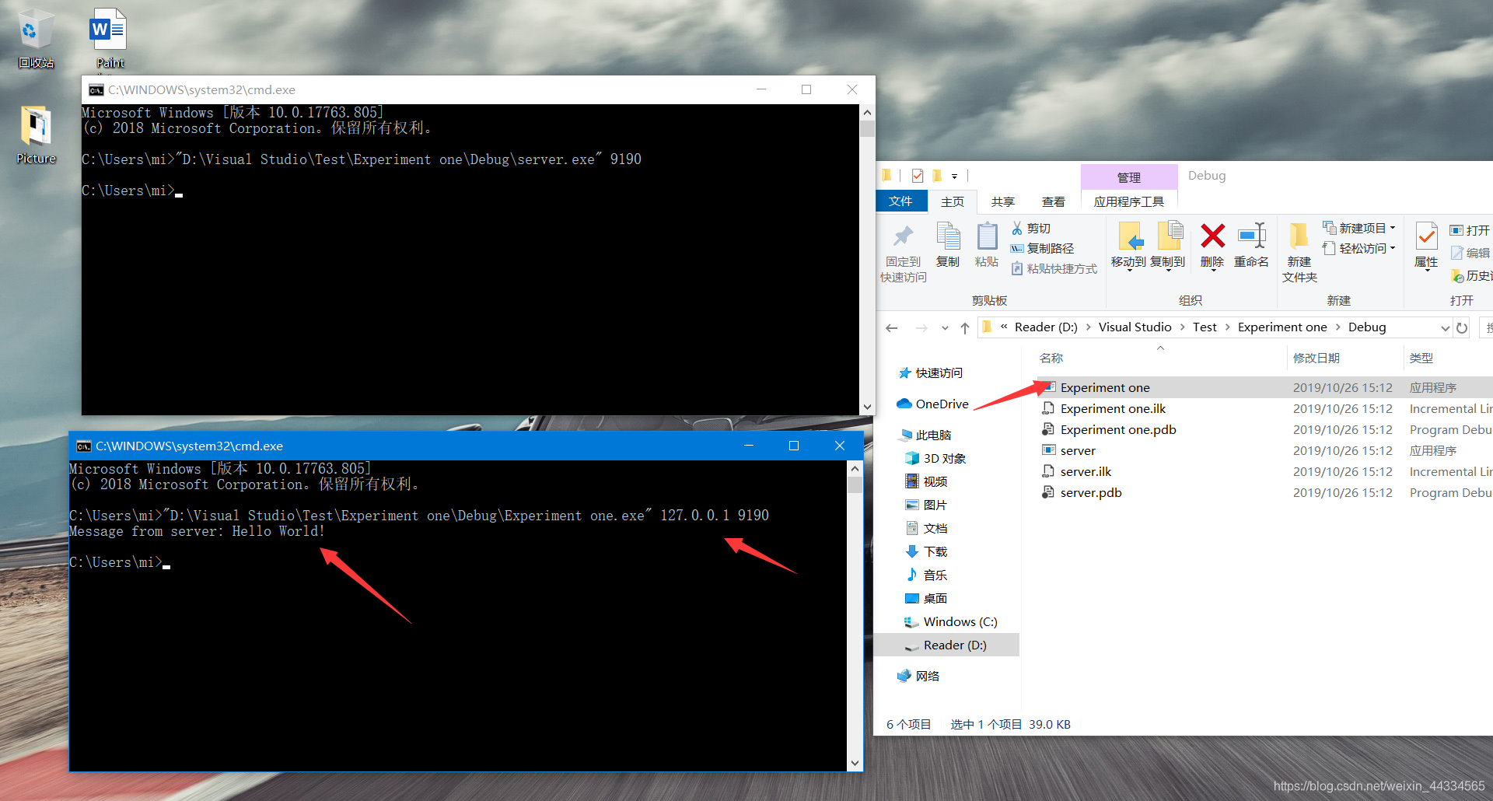Sort by the Type (类型) column header
This screenshot has width=1493, height=801.
(x=1421, y=358)
